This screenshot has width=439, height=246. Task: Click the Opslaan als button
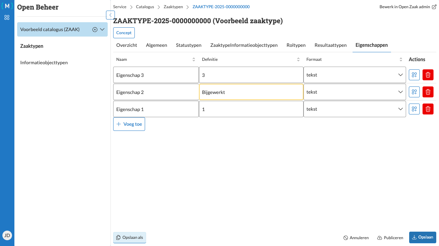[130, 237]
